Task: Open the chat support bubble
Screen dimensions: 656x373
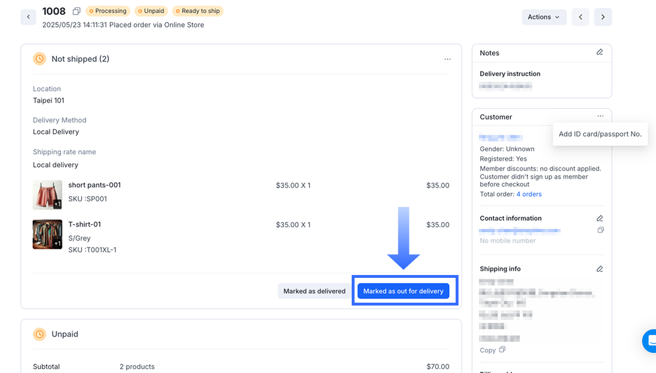Action: 651,341
